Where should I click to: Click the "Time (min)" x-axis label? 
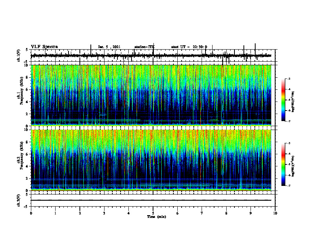pyautogui.click(x=157, y=217)
